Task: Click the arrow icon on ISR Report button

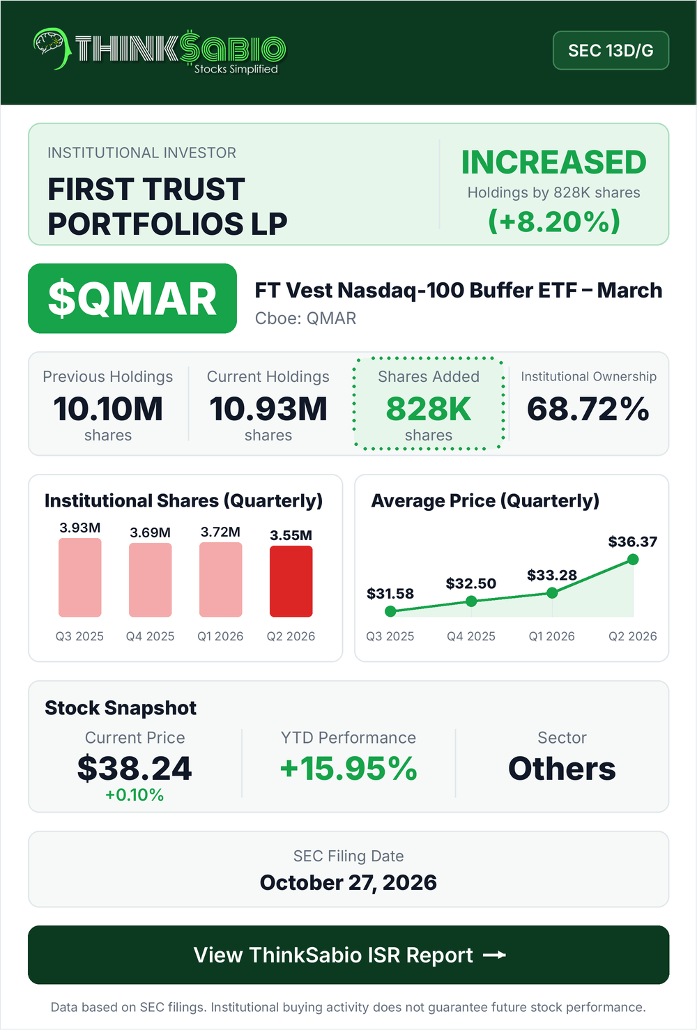Action: click(x=494, y=955)
